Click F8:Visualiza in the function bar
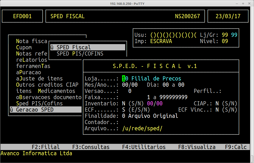The width and height of the screenshot is (254, 163). (197, 147)
